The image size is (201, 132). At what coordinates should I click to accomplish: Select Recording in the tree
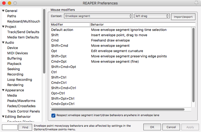15,74
